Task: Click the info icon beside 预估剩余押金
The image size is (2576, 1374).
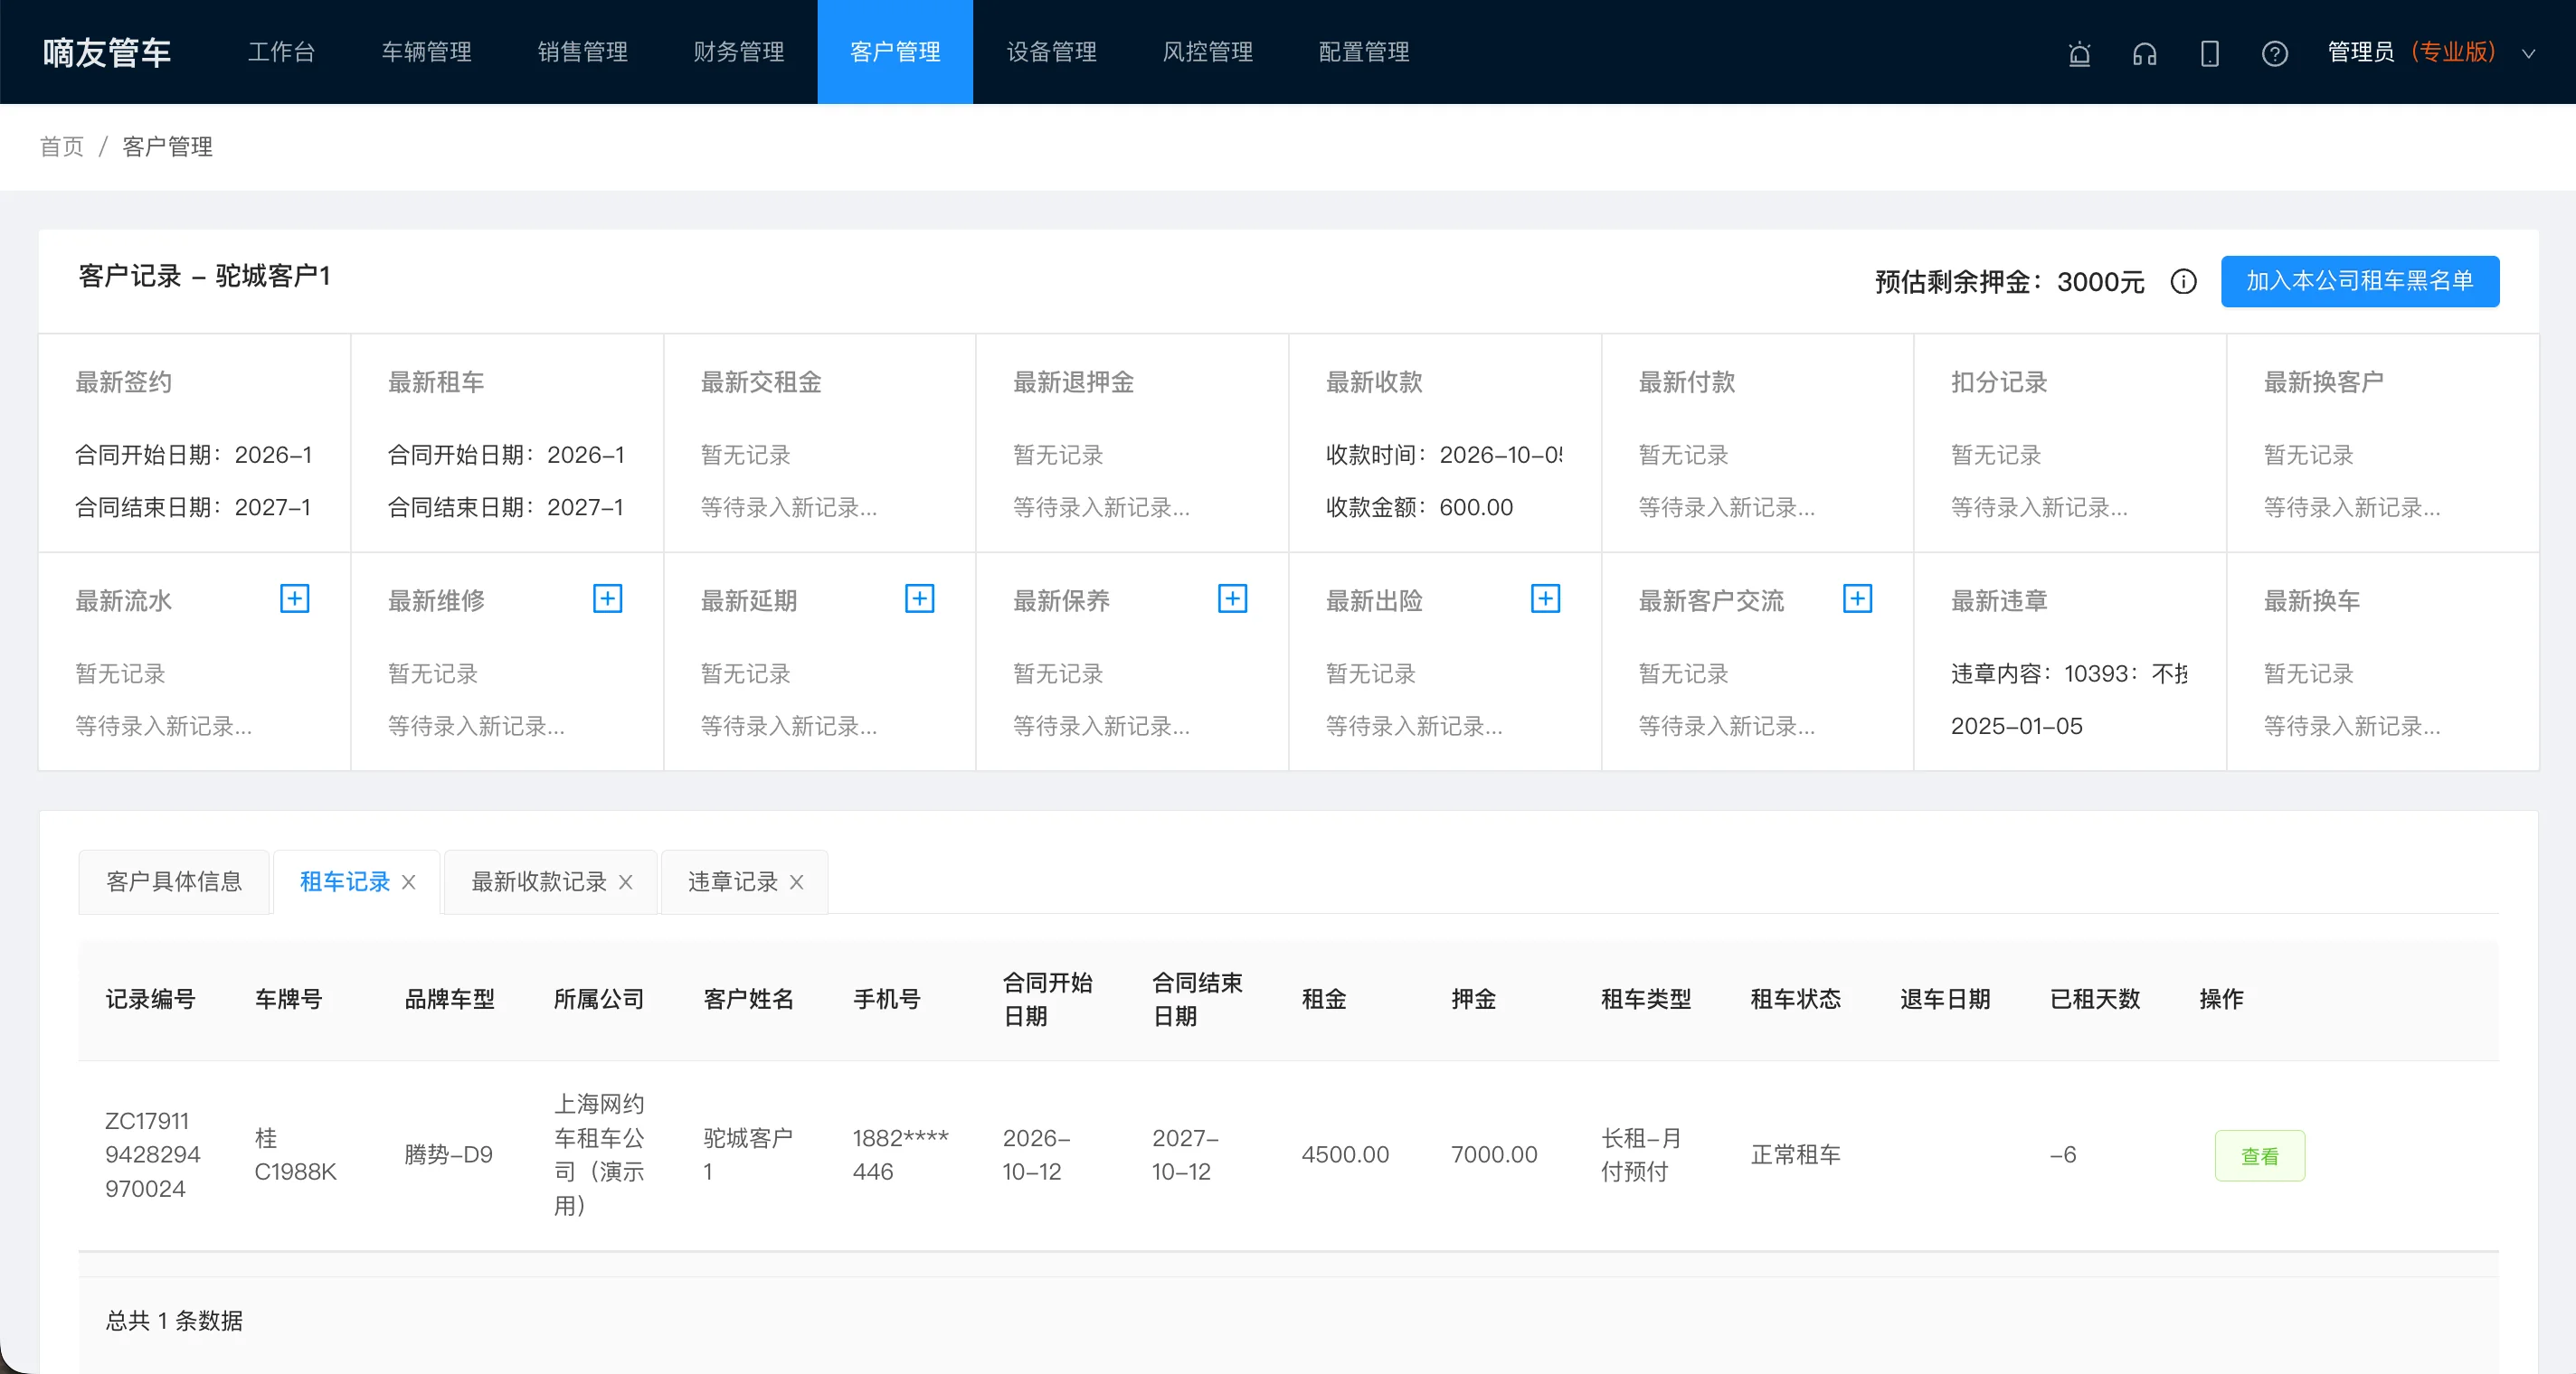Action: pos(2183,282)
